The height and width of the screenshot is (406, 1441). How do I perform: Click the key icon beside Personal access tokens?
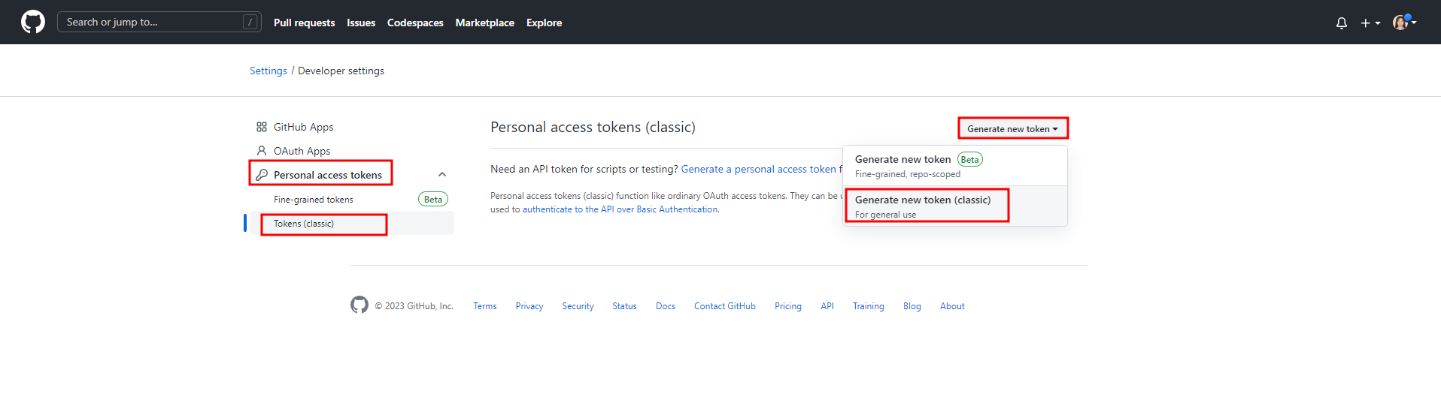(x=262, y=175)
